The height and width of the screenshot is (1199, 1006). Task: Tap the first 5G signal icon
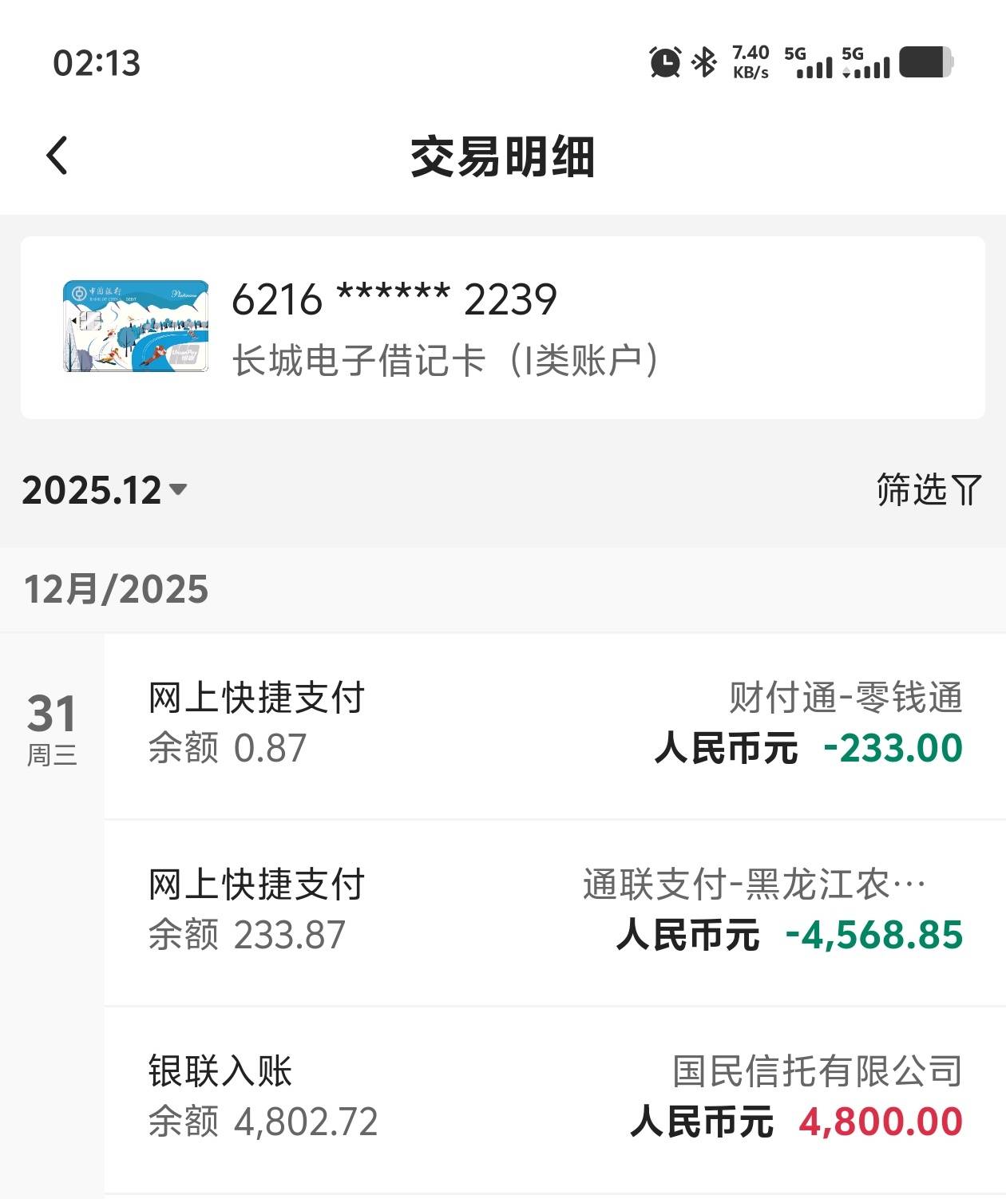pos(808,62)
